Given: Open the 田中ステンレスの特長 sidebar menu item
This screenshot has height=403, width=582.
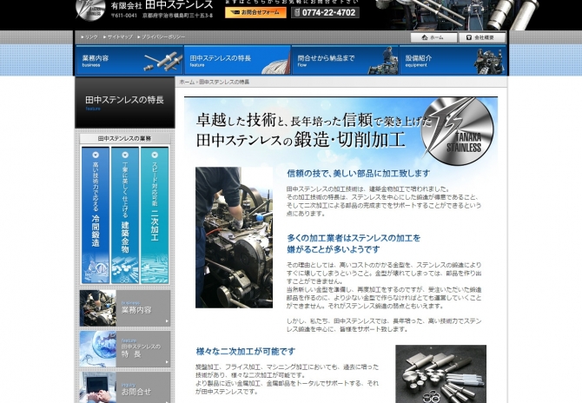Looking at the screenshot, I should [x=125, y=349].
